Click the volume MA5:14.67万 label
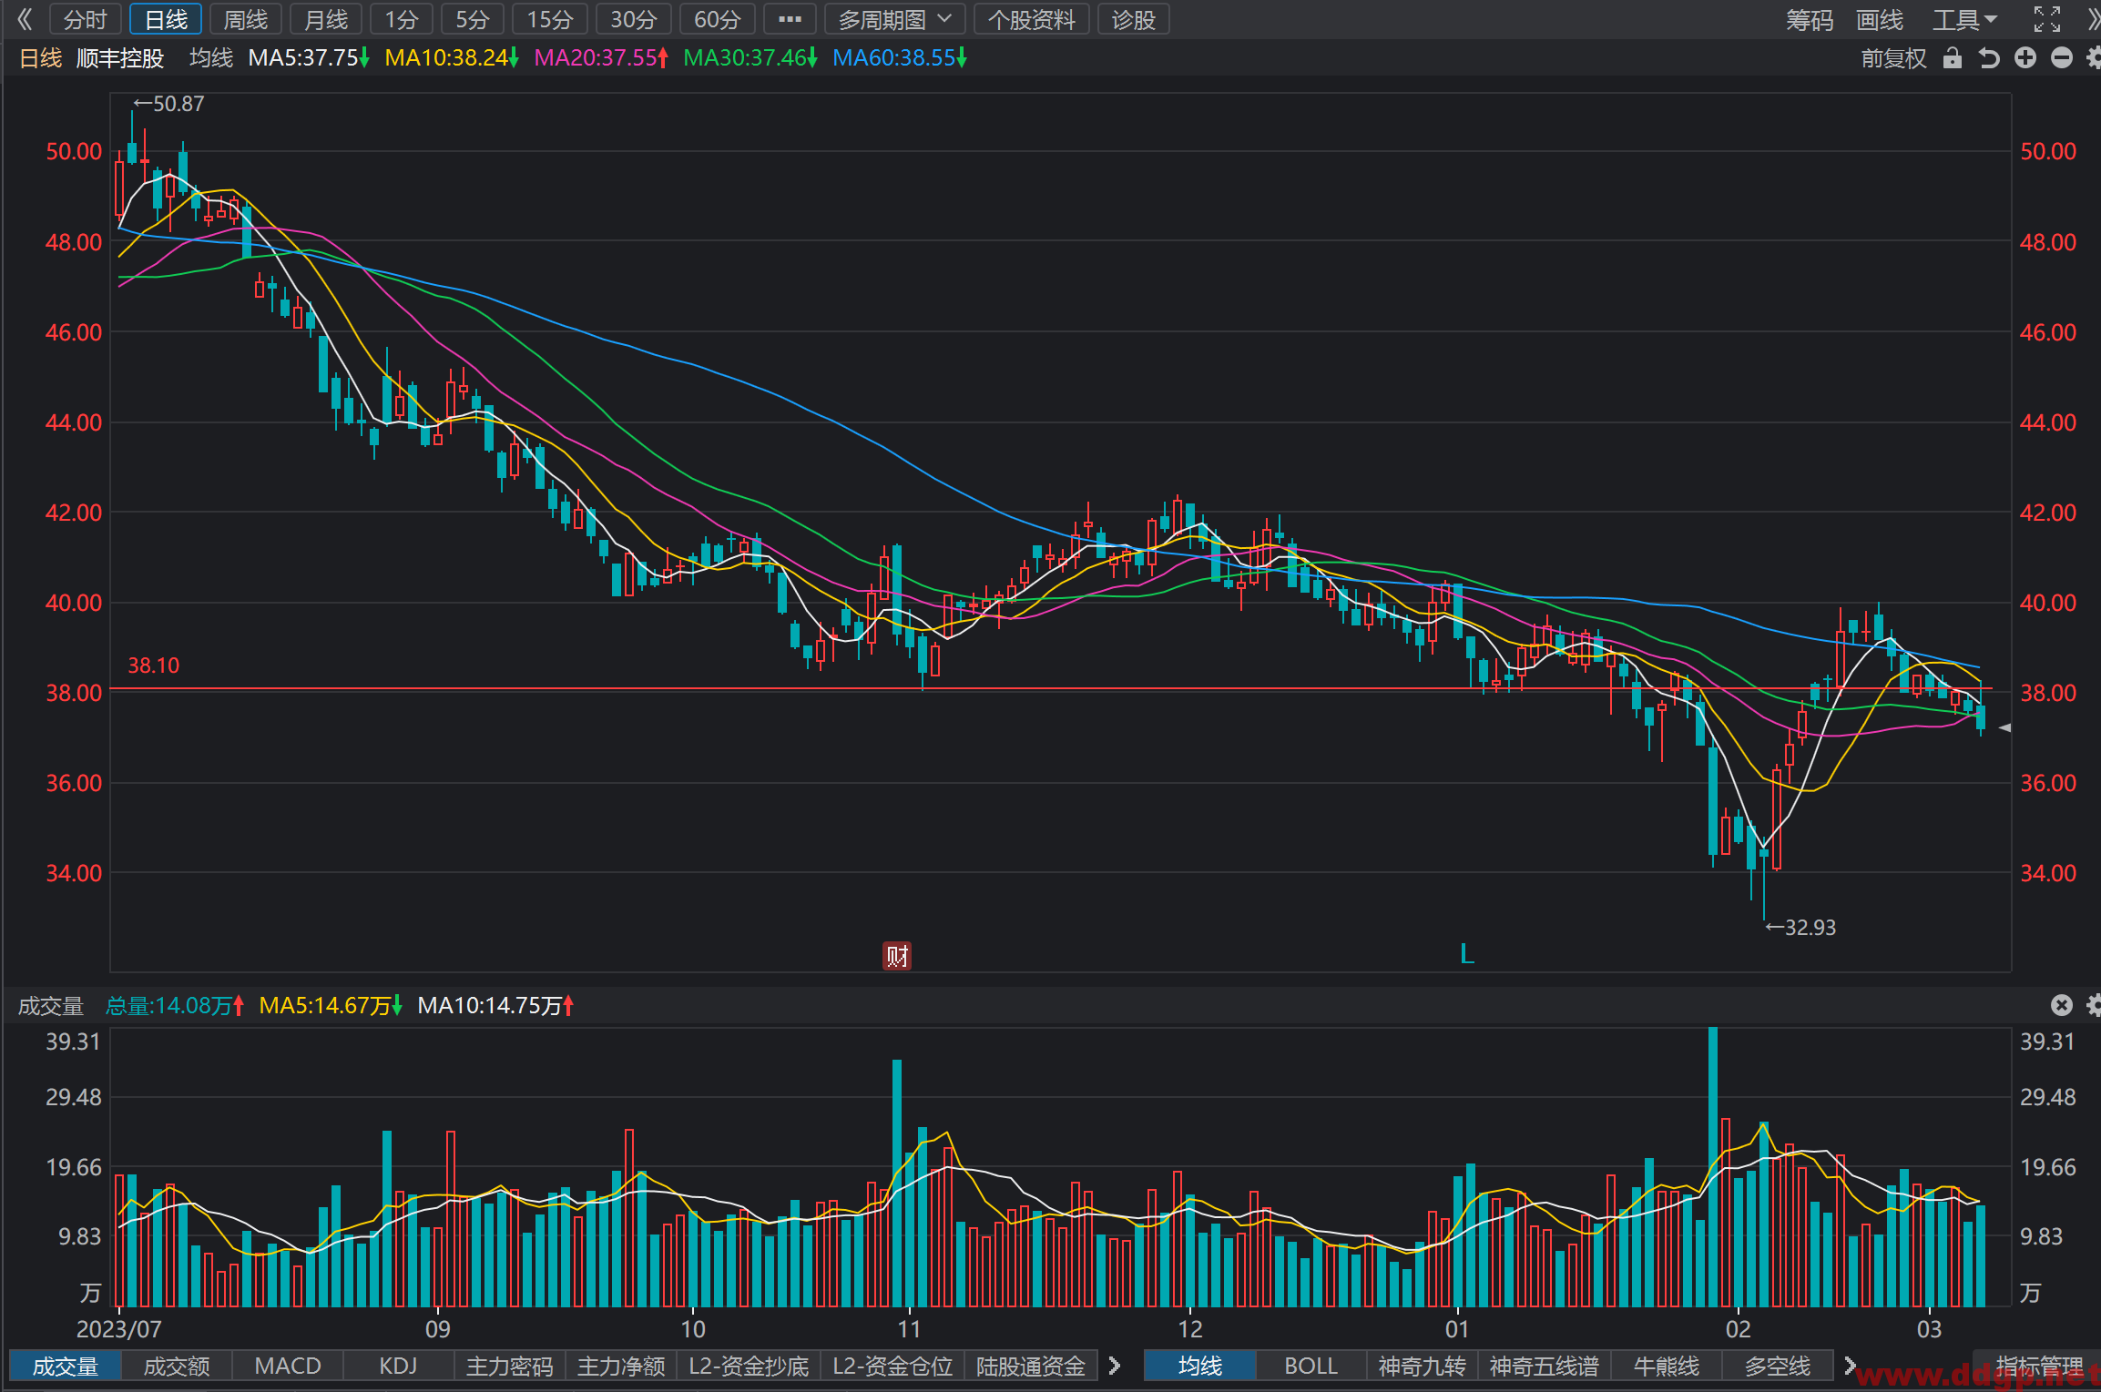Viewport: 2101px width, 1392px height. click(331, 1006)
